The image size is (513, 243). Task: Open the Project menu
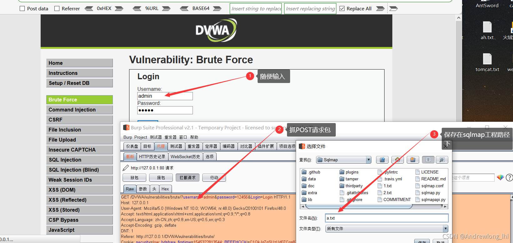click(141, 137)
